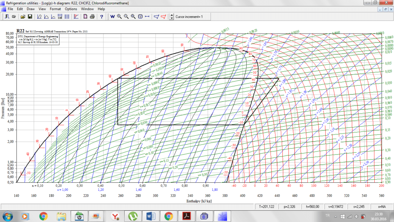
Task: Open the File menu
Action: click(10, 9)
